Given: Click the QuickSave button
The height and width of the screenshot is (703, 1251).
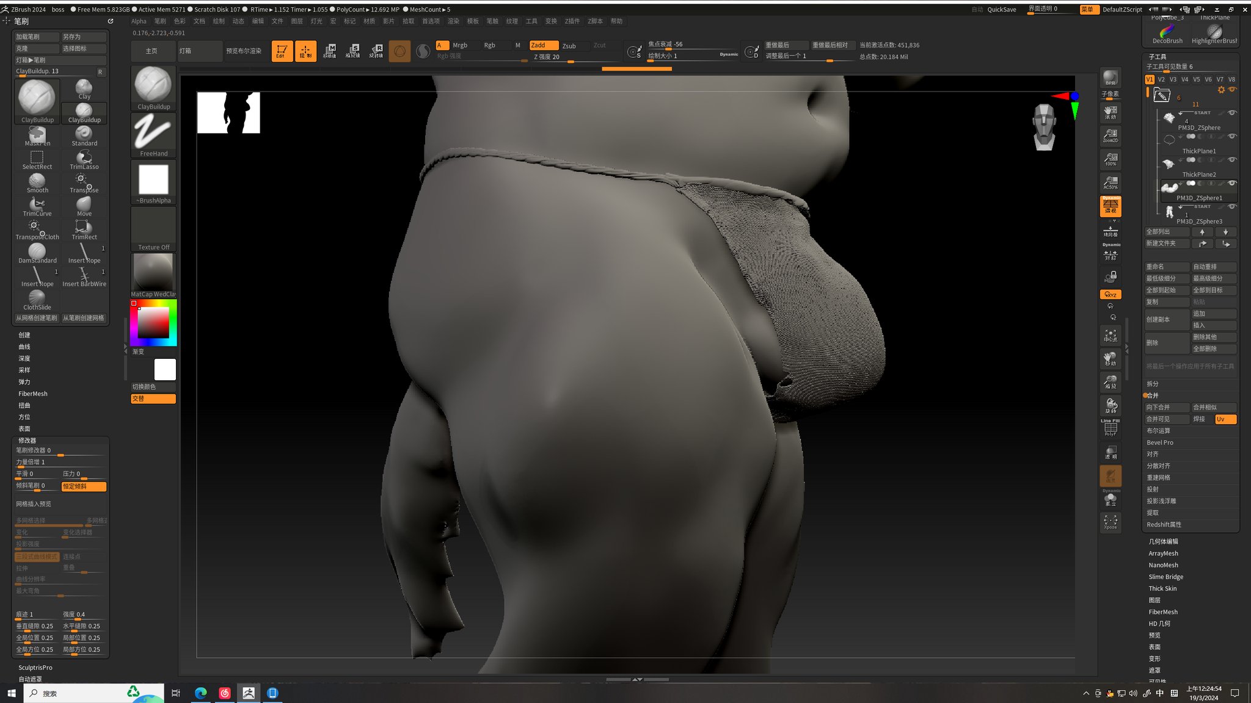Looking at the screenshot, I should (1002, 9).
